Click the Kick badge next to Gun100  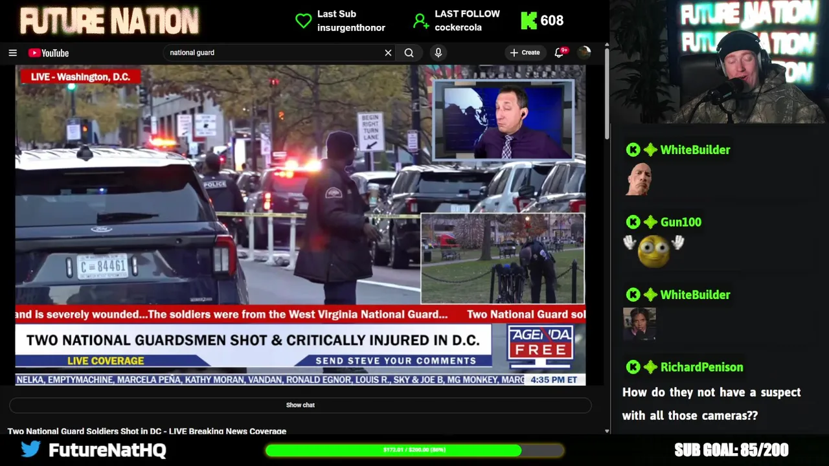(x=633, y=222)
